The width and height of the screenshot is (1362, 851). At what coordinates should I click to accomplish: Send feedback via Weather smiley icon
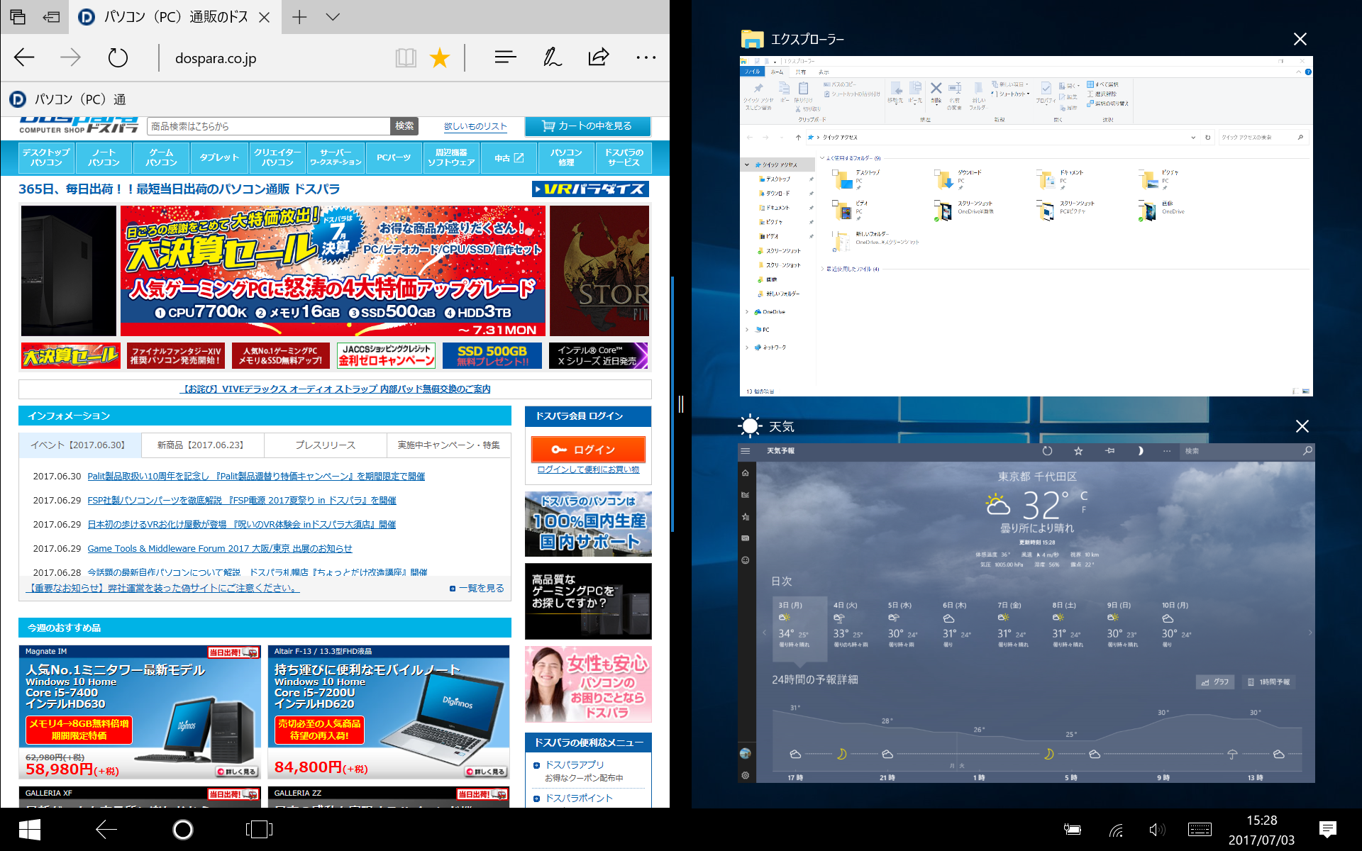tap(745, 560)
